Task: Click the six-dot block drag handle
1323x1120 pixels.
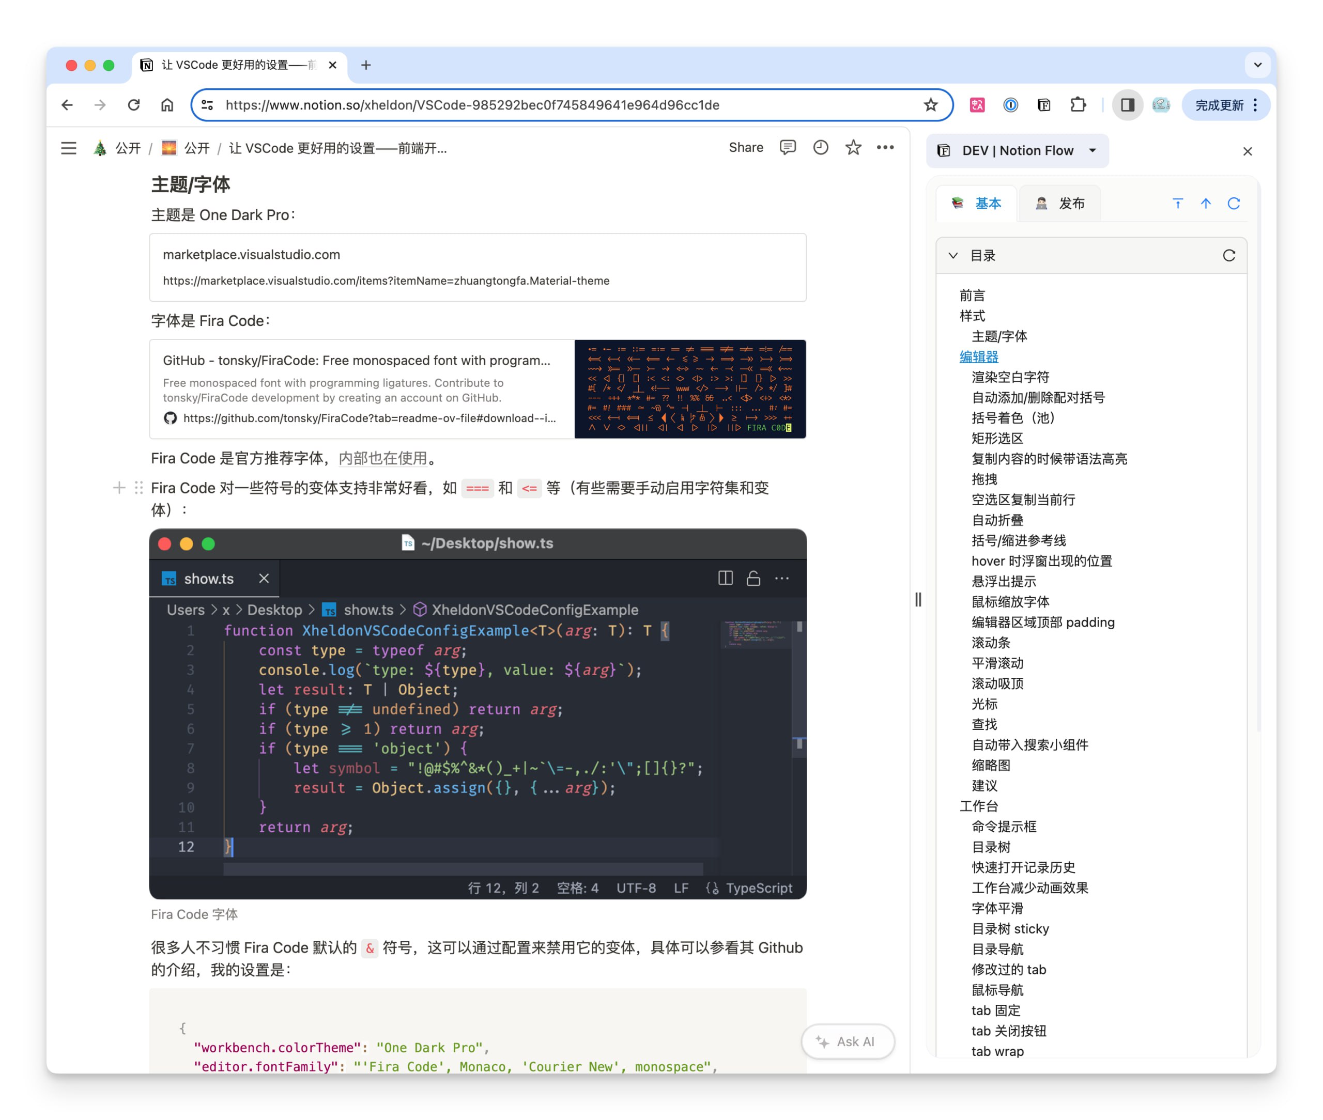Action: point(139,488)
